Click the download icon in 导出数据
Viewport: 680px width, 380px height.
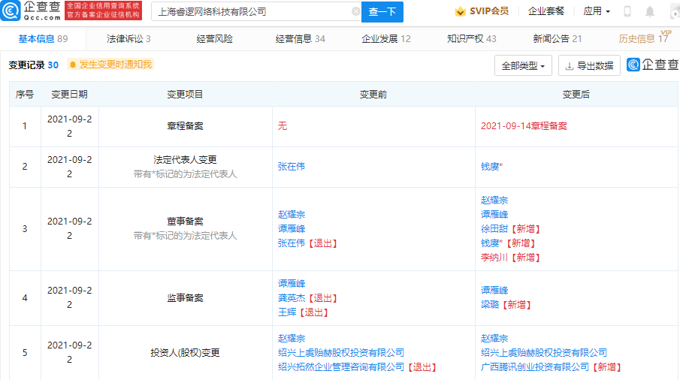(x=570, y=66)
